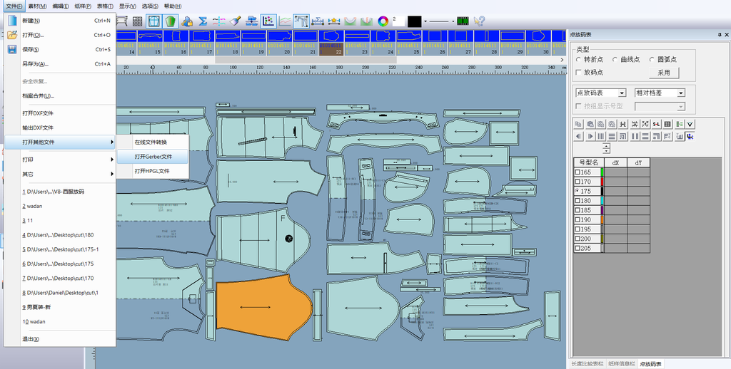
Task: Select the 转折点 radio button
Action: [x=579, y=60]
